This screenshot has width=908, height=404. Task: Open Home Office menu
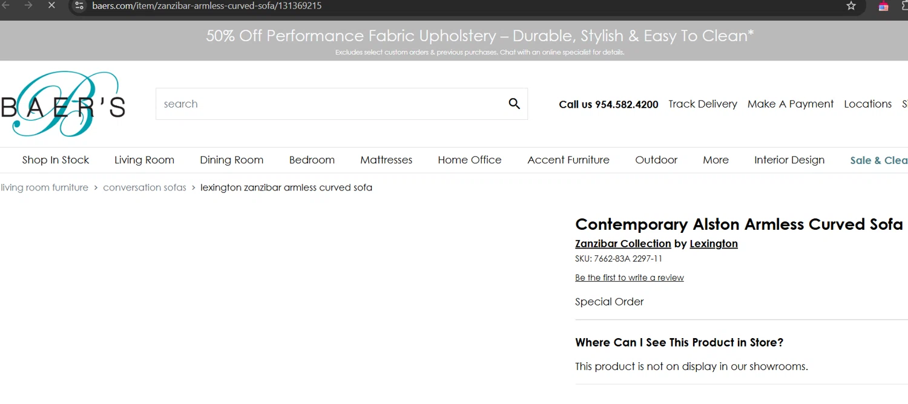(470, 160)
